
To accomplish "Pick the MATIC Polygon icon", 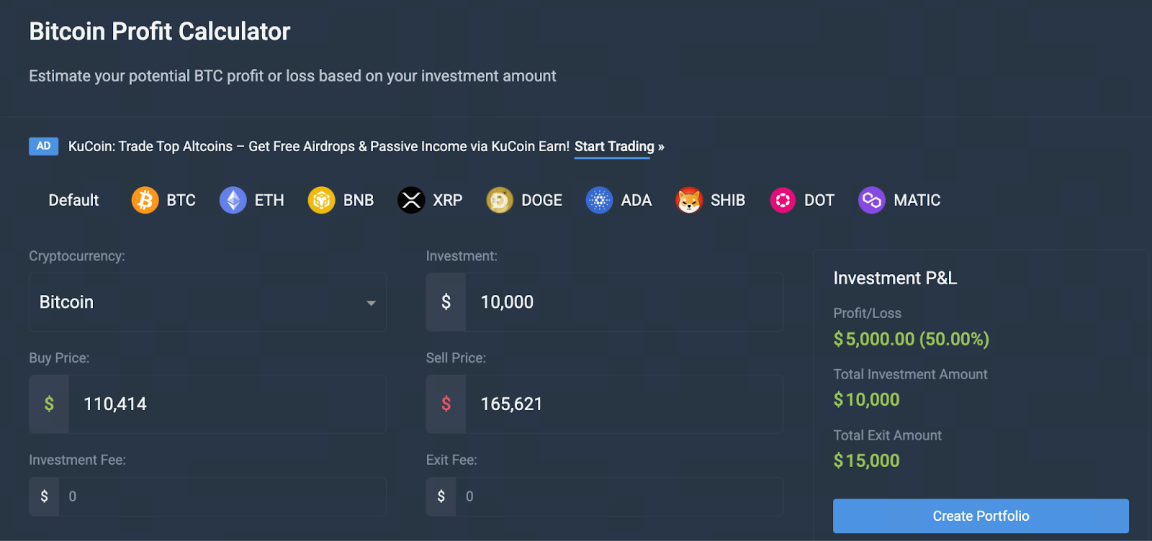I will click(x=871, y=200).
